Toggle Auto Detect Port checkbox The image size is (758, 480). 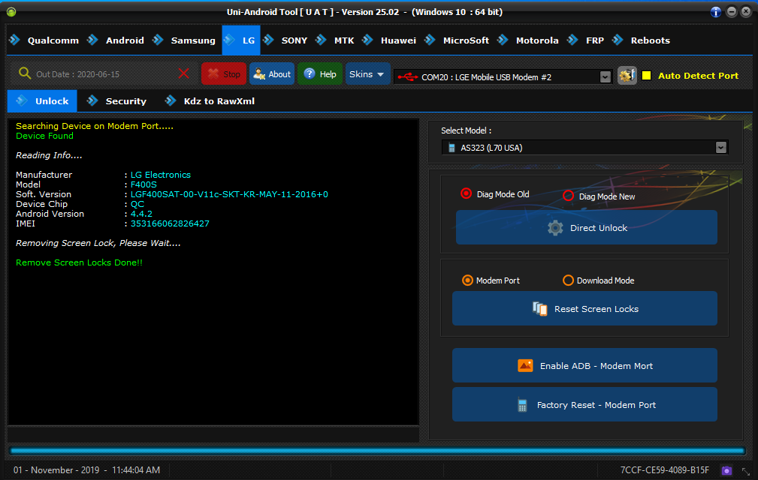646,76
